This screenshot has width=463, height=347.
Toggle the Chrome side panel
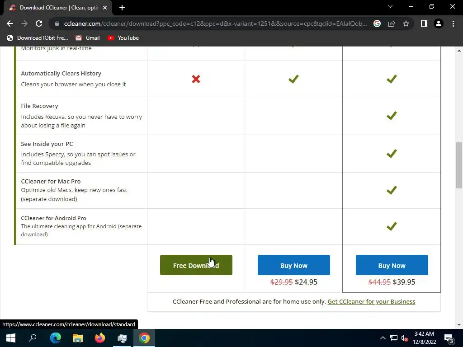424,23
